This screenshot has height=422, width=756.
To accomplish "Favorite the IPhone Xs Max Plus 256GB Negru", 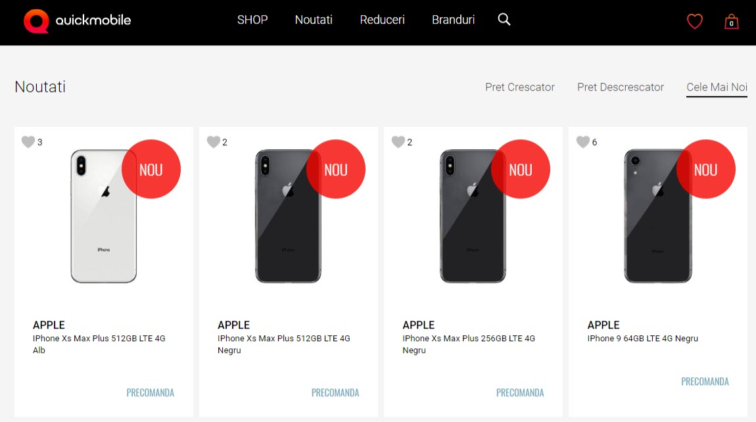I will (398, 141).
